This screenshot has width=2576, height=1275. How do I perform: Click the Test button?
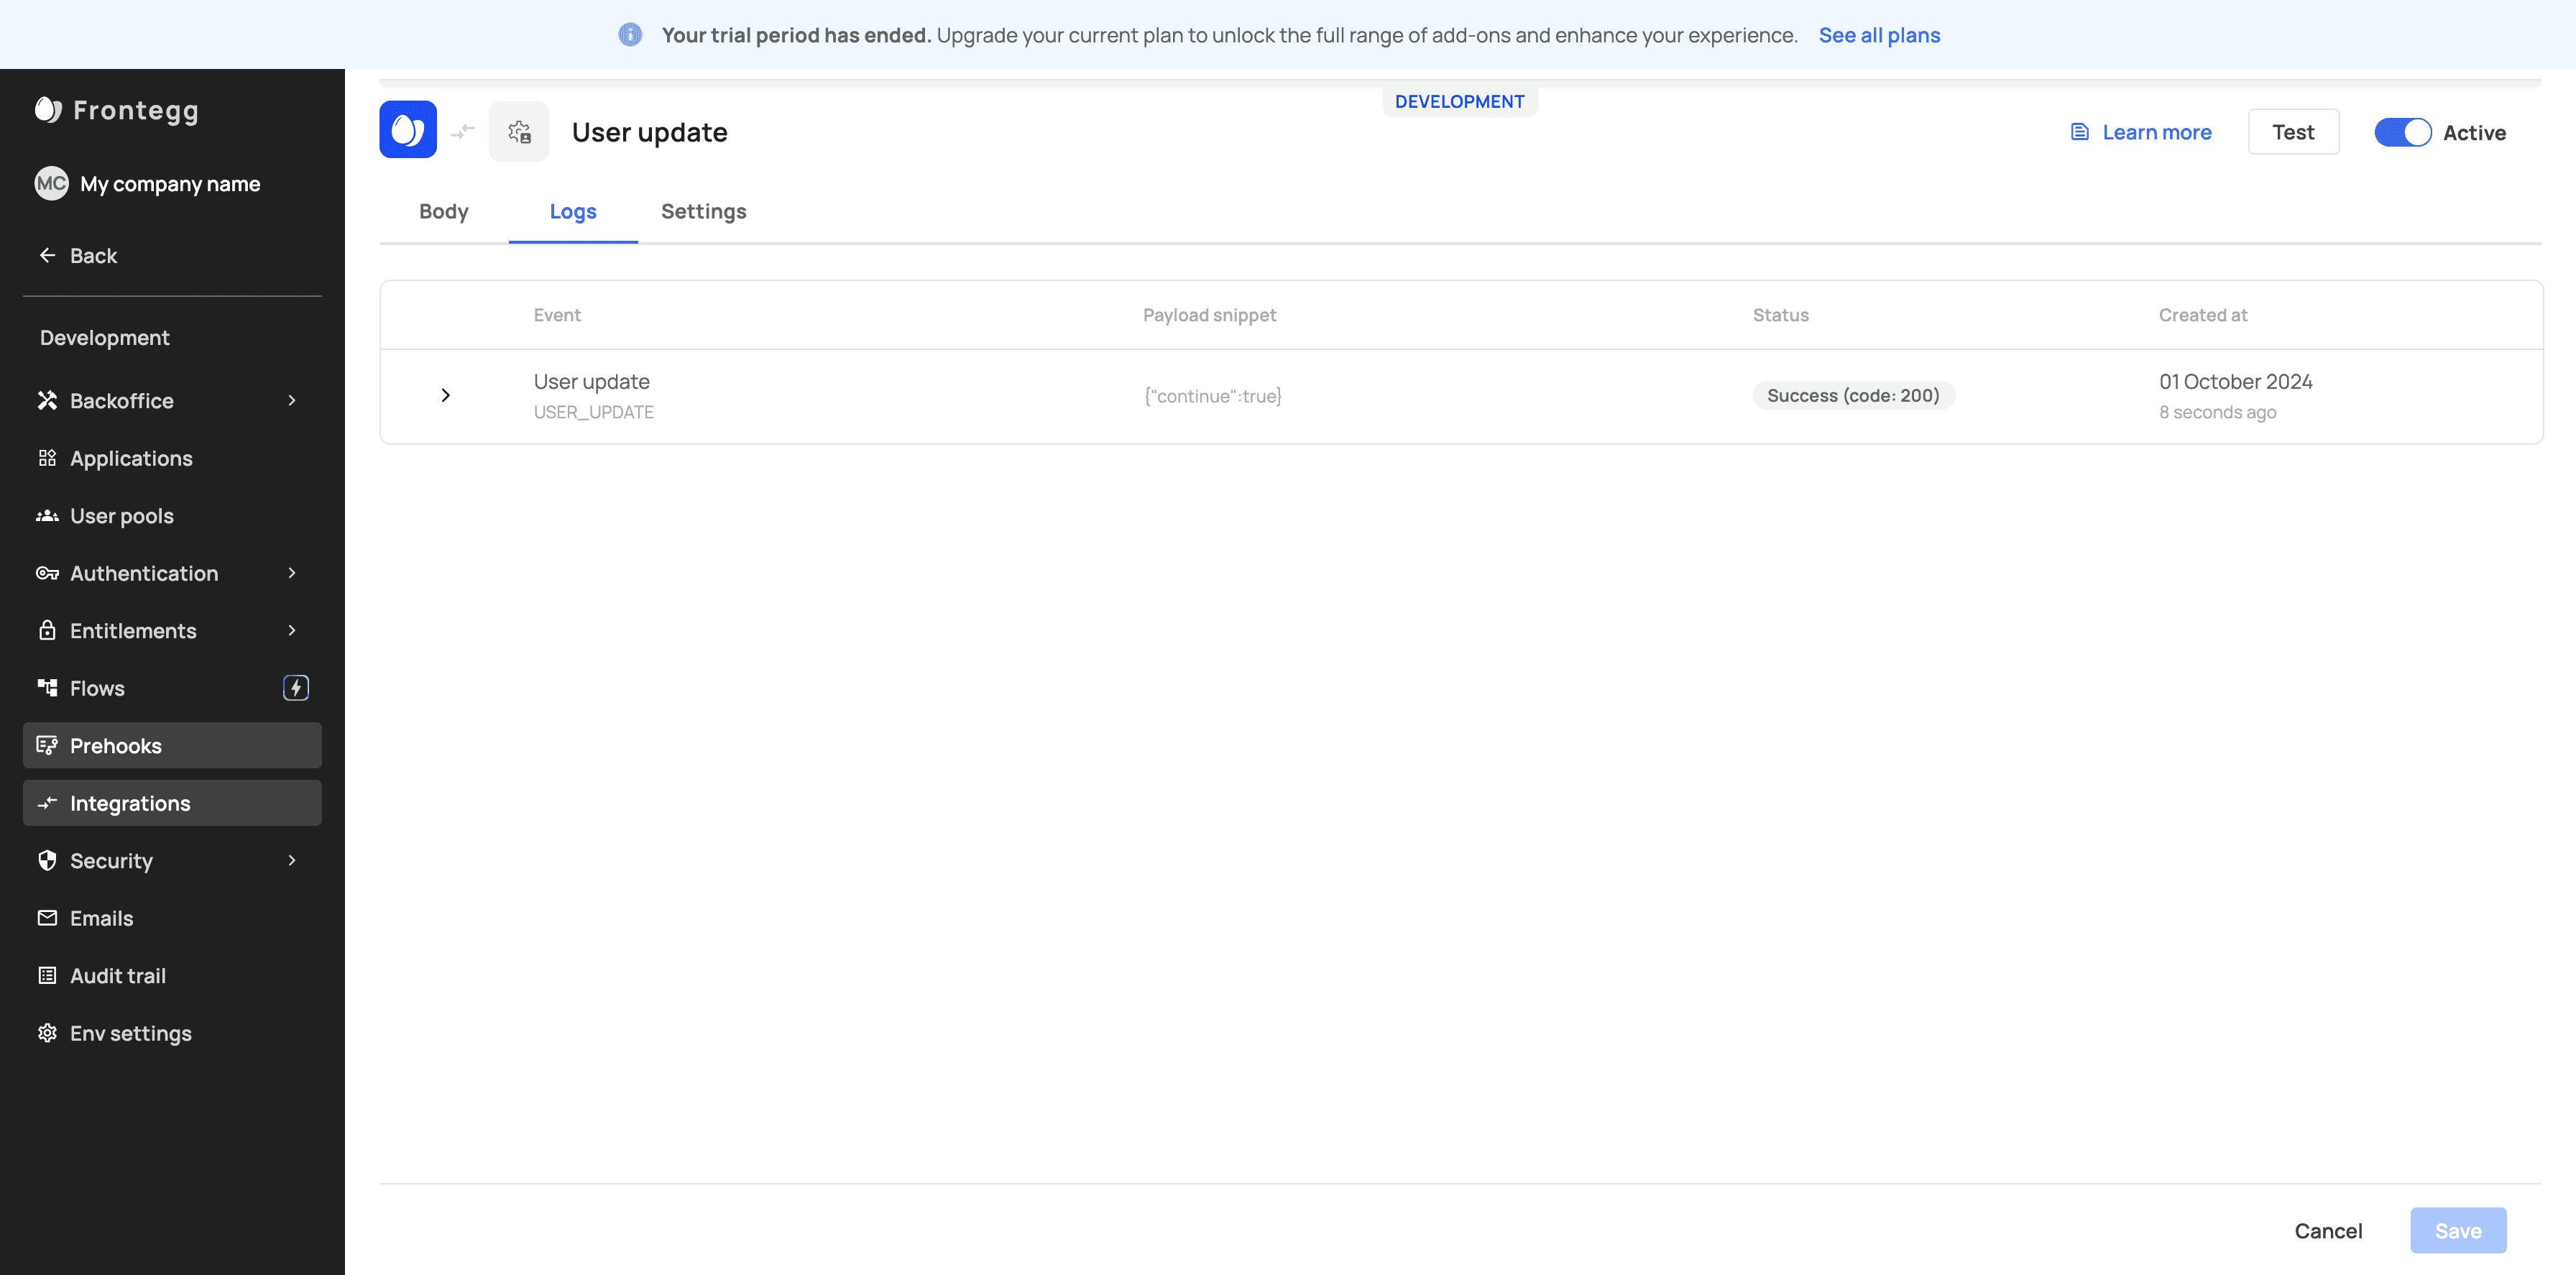click(2293, 132)
